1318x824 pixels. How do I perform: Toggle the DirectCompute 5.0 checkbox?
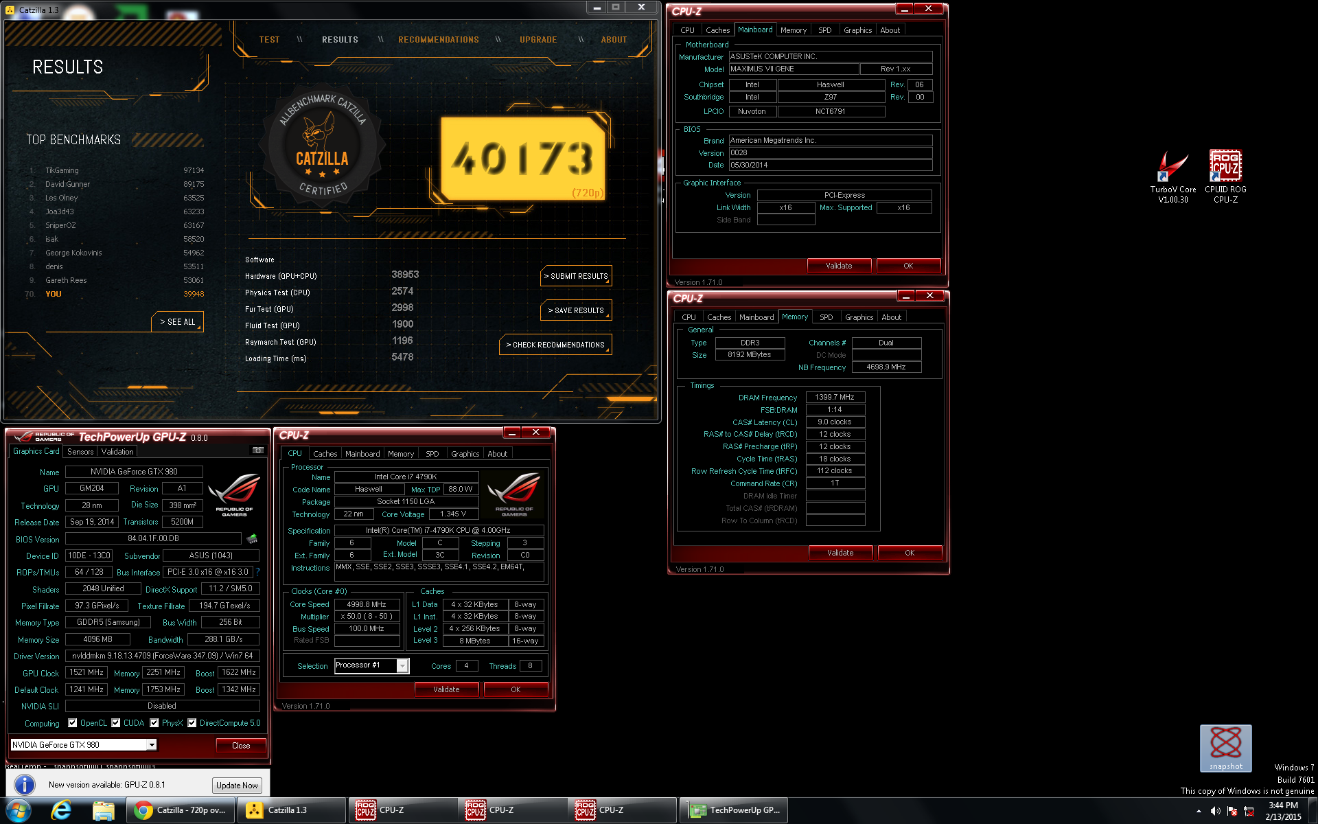(x=192, y=723)
